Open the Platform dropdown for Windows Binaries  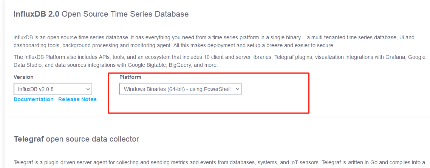tap(177, 89)
